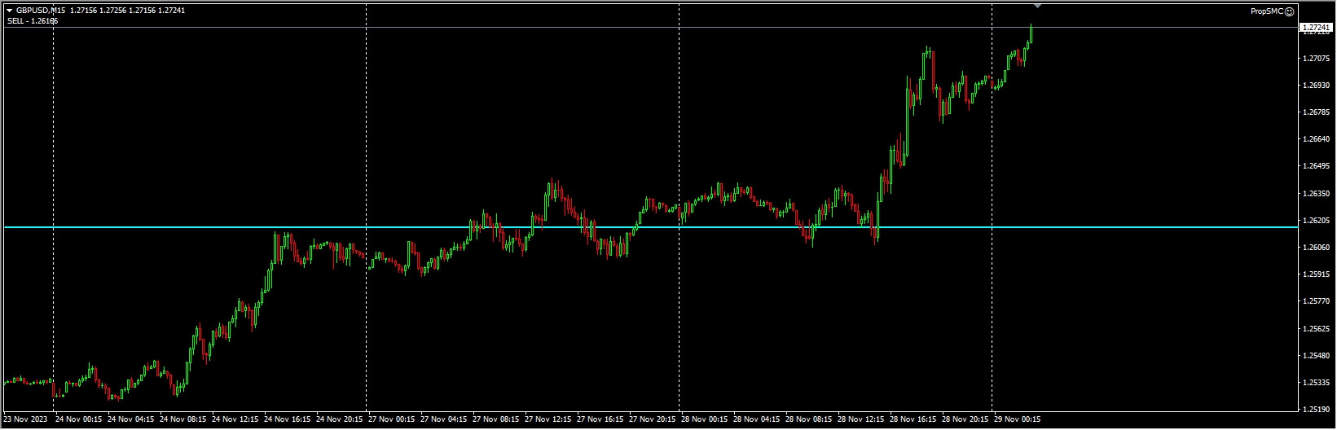
Task: Click the 1.26205 price scale label
Action: 1316,221
